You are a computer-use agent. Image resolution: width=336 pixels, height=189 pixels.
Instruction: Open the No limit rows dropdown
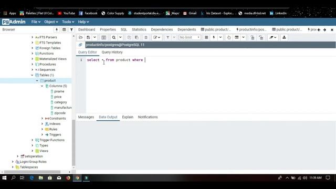point(190,37)
